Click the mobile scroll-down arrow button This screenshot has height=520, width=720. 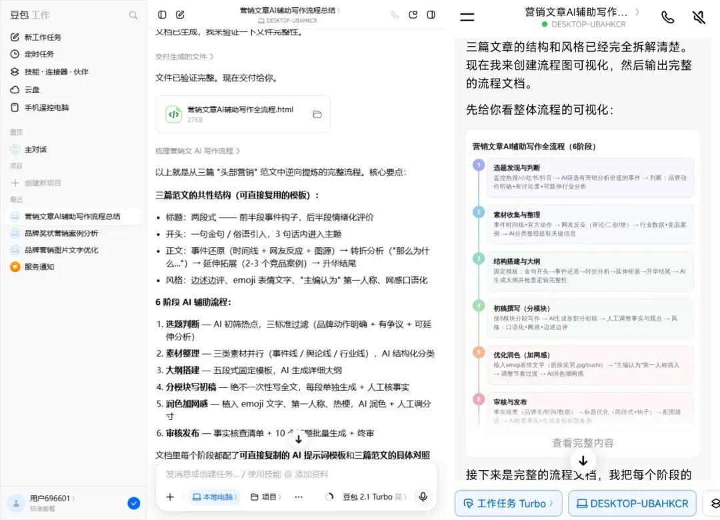click(583, 461)
